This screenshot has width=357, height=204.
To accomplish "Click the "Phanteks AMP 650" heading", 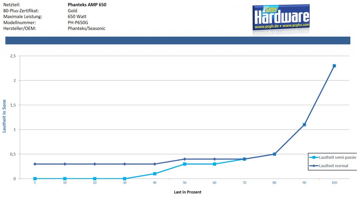I will pyautogui.click(x=87, y=5).
